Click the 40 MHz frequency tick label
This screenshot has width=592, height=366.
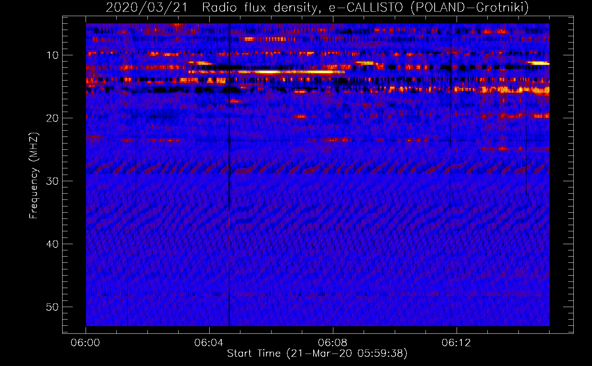coord(53,244)
